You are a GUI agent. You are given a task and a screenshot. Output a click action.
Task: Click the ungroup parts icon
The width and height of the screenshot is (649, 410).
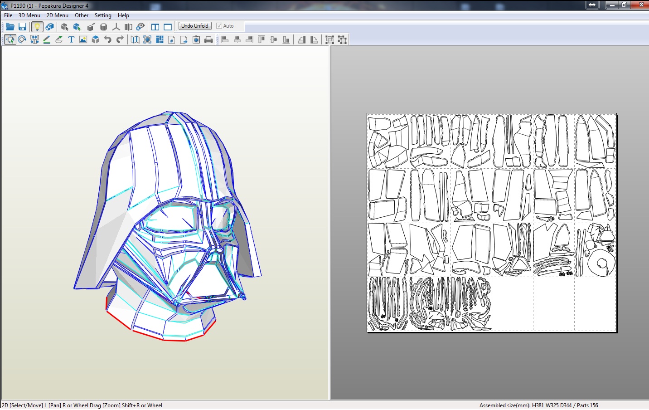click(x=342, y=39)
